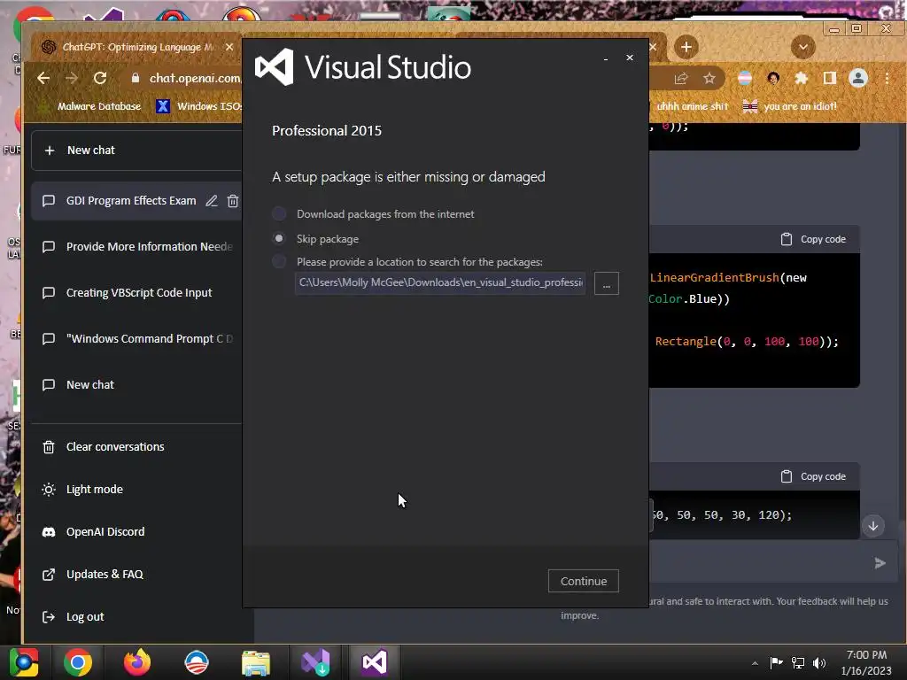907x680 pixels.
Task: Switch to Visual Studio taskbar window
Action: (375, 662)
